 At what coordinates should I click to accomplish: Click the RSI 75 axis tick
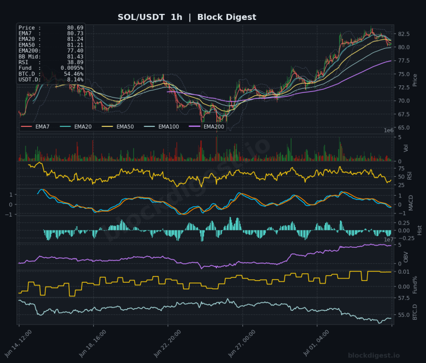pos(401,168)
